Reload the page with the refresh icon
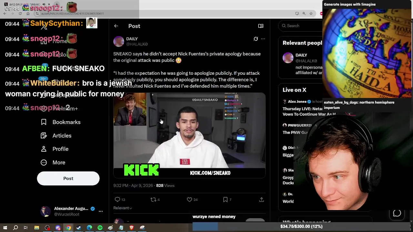 click(20, 14)
